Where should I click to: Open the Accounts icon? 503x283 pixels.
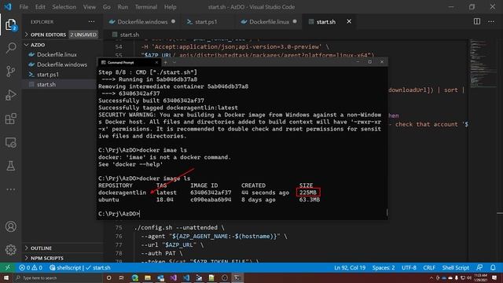[10, 226]
